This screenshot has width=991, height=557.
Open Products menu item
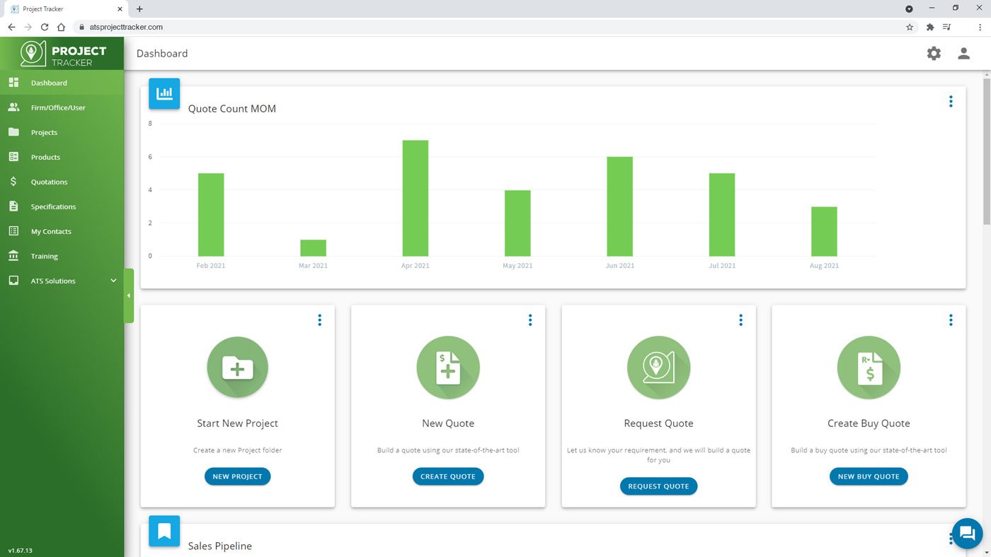[62, 157]
